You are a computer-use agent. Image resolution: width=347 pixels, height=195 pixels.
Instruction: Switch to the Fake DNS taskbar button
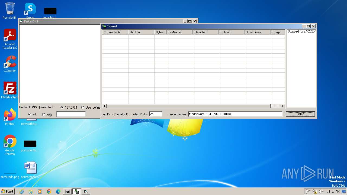[x=86, y=191]
